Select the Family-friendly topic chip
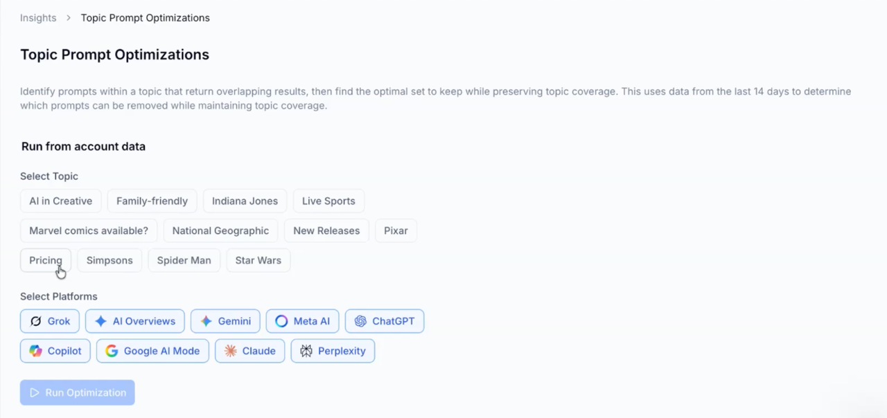This screenshot has width=887, height=418. click(152, 201)
